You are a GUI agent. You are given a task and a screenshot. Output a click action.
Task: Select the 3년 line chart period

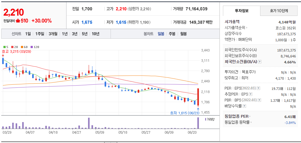[x=75, y=34]
